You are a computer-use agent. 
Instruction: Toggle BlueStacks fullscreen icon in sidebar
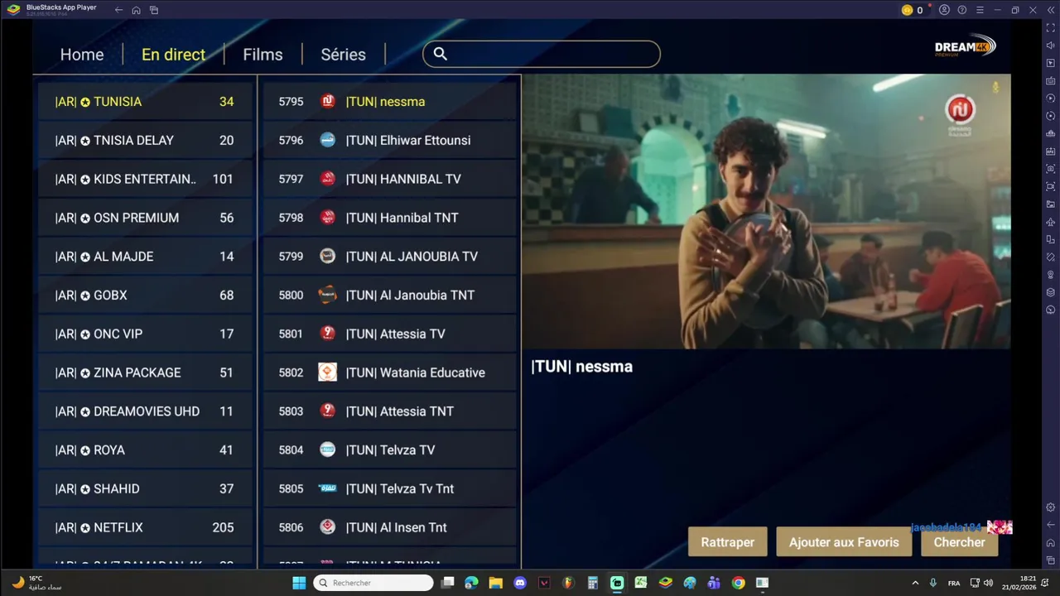tap(1051, 27)
